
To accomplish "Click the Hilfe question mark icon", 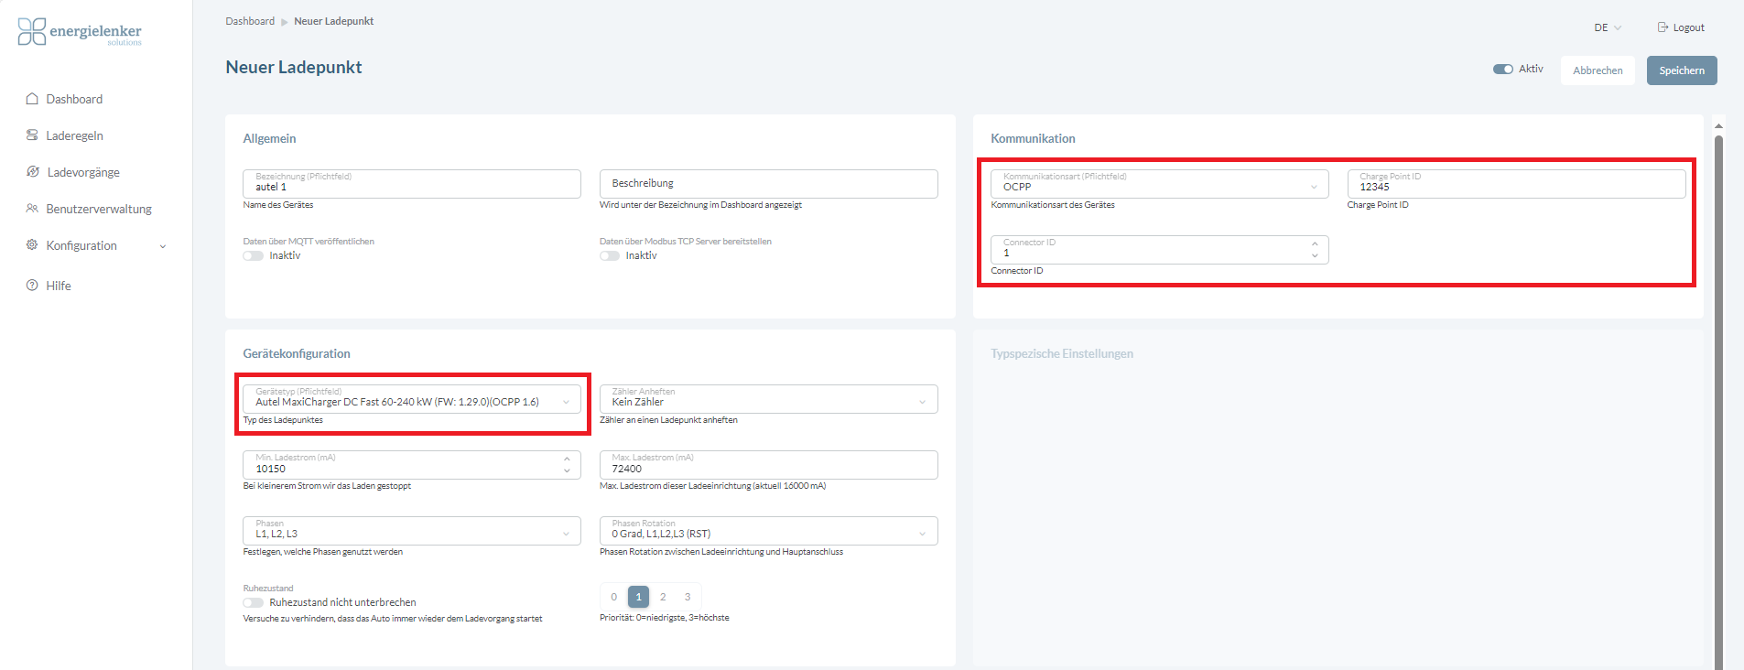I will coord(32,286).
